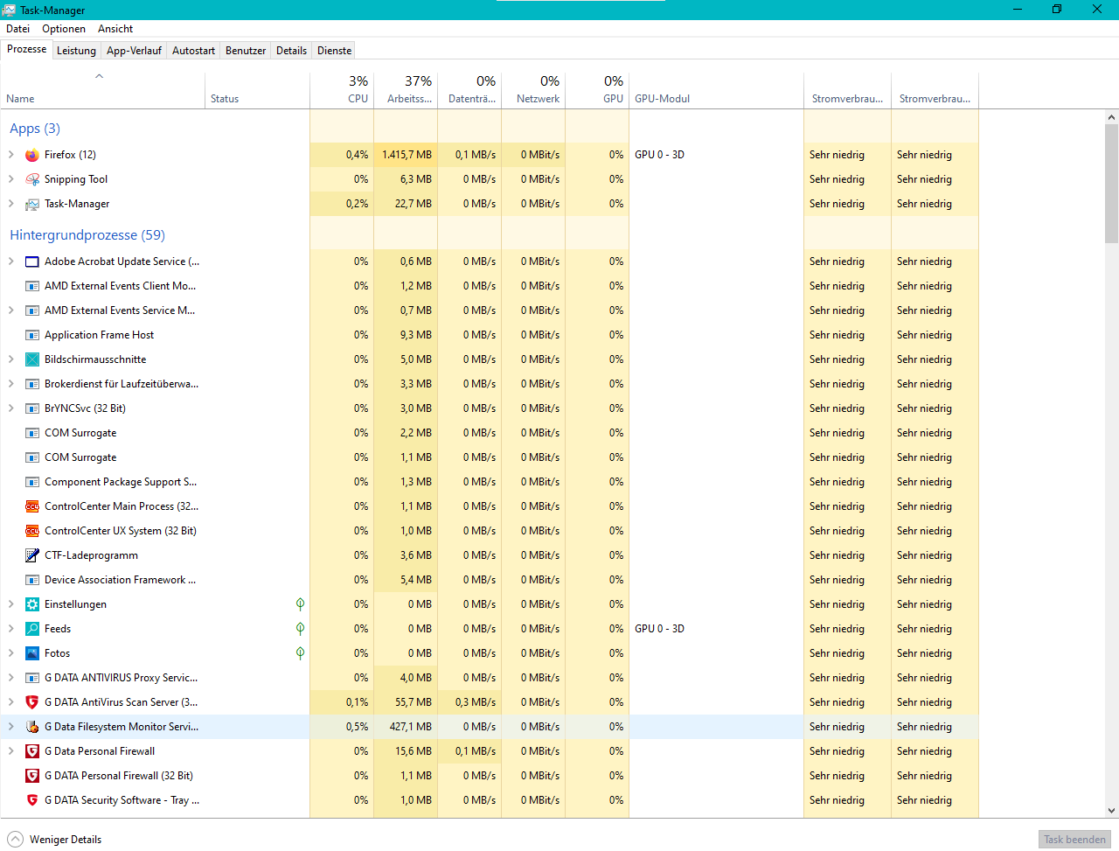
Task: Open the Datei menu
Action: click(x=17, y=29)
